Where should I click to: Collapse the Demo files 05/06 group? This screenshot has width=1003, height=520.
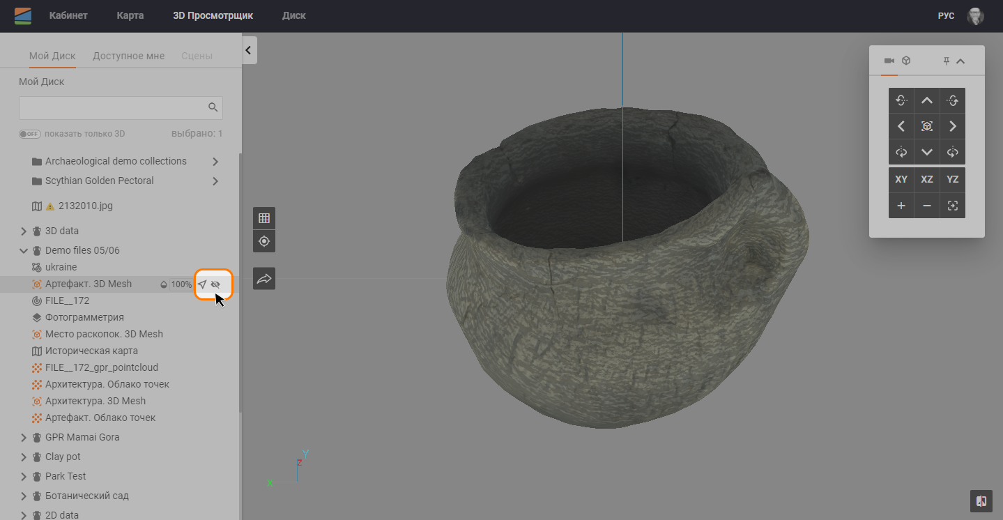24,250
